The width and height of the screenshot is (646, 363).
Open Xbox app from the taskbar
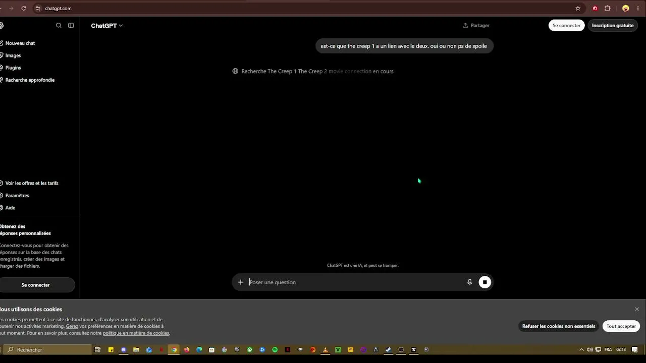pos(249,349)
